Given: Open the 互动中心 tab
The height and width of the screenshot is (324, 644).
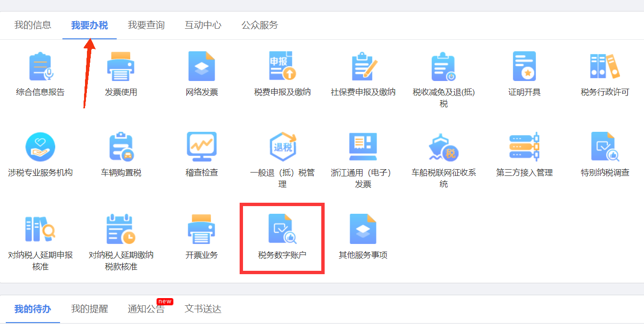Looking at the screenshot, I should (203, 25).
